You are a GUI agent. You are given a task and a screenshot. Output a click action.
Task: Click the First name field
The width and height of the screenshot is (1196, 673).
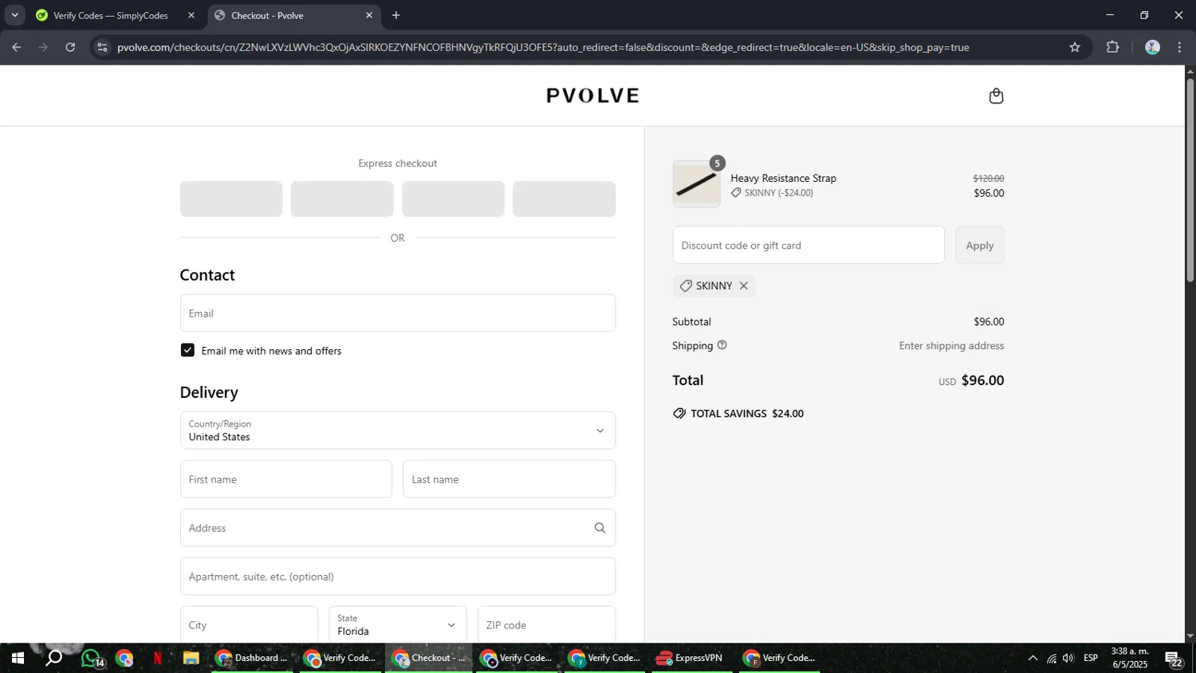tap(286, 479)
